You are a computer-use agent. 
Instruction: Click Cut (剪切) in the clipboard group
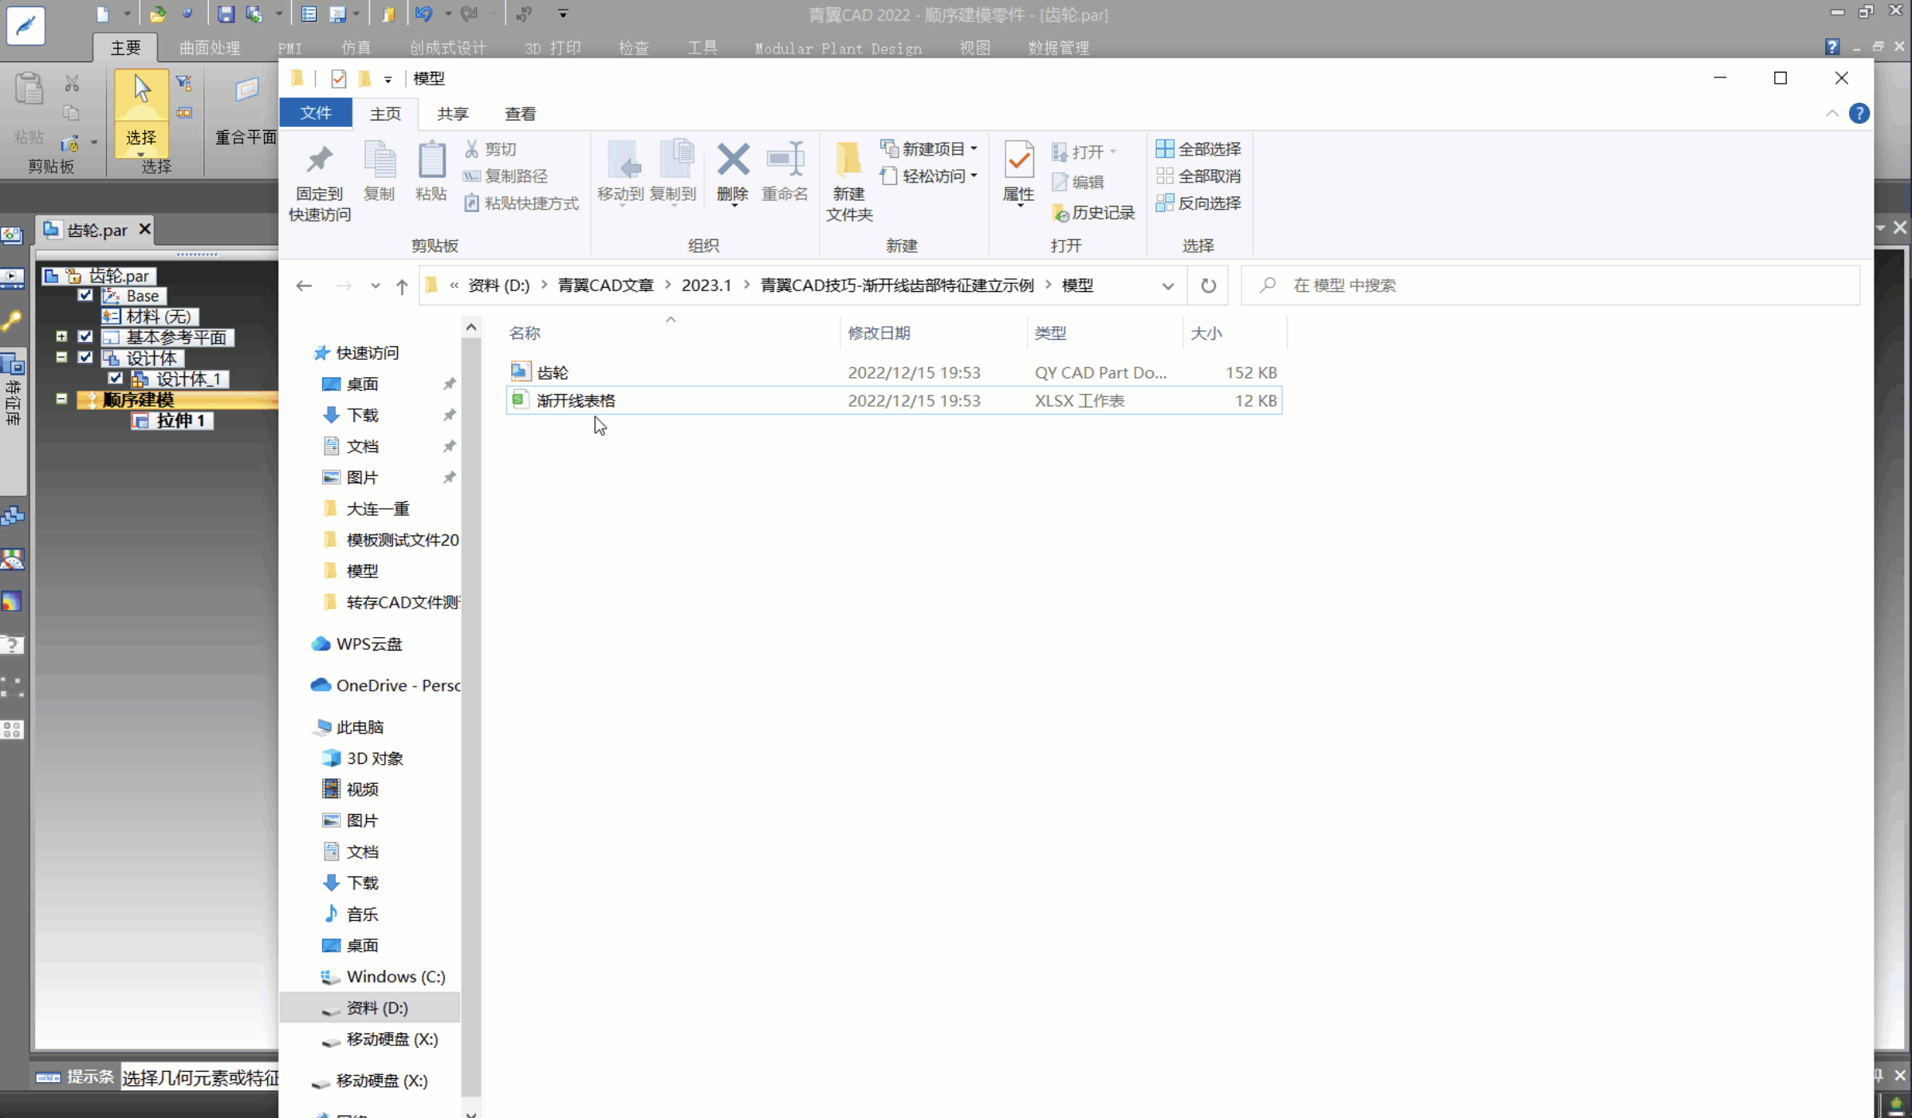tap(490, 149)
